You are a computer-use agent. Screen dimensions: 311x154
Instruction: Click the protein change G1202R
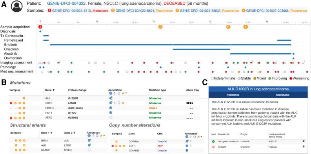coord(73,98)
